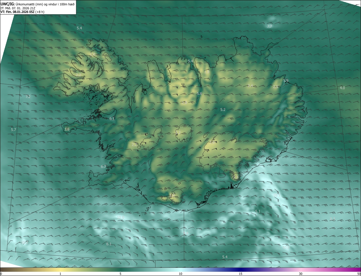Click the '0' tick on the color scale
This screenshot has width=361, height=276.
point(1,274)
